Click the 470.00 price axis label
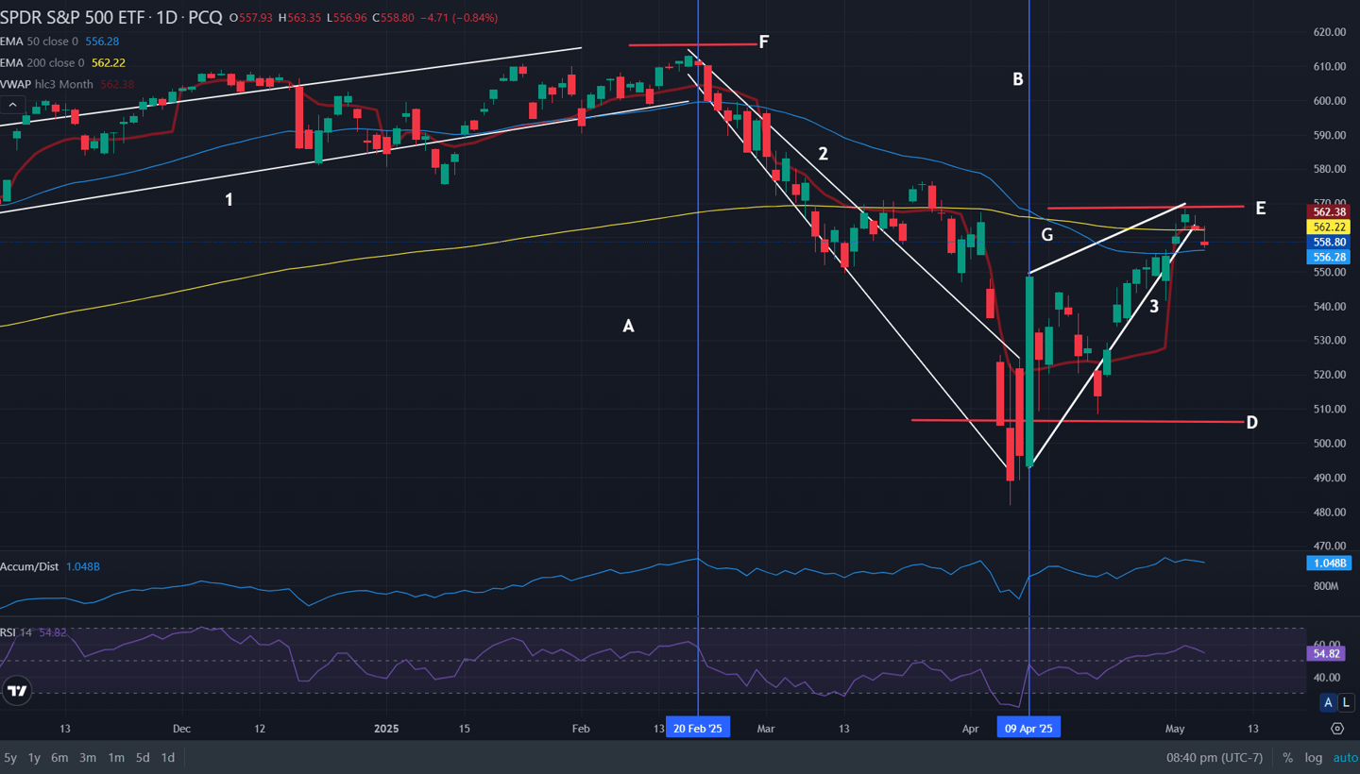This screenshot has width=1360, height=774. 1330,547
